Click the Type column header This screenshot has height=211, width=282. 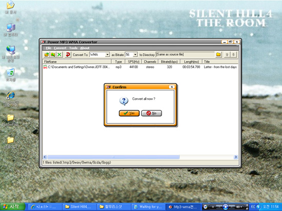118,62
